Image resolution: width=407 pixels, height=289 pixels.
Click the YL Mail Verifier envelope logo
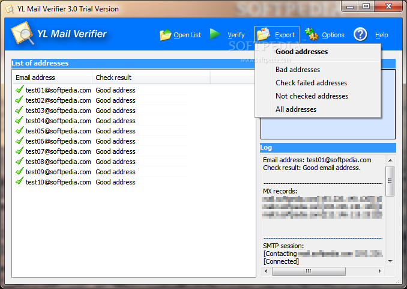[x=22, y=33]
